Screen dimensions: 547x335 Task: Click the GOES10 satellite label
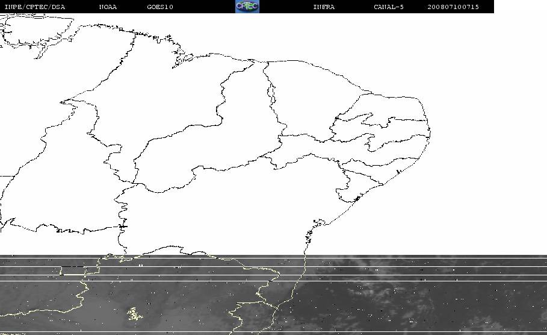(x=160, y=7)
